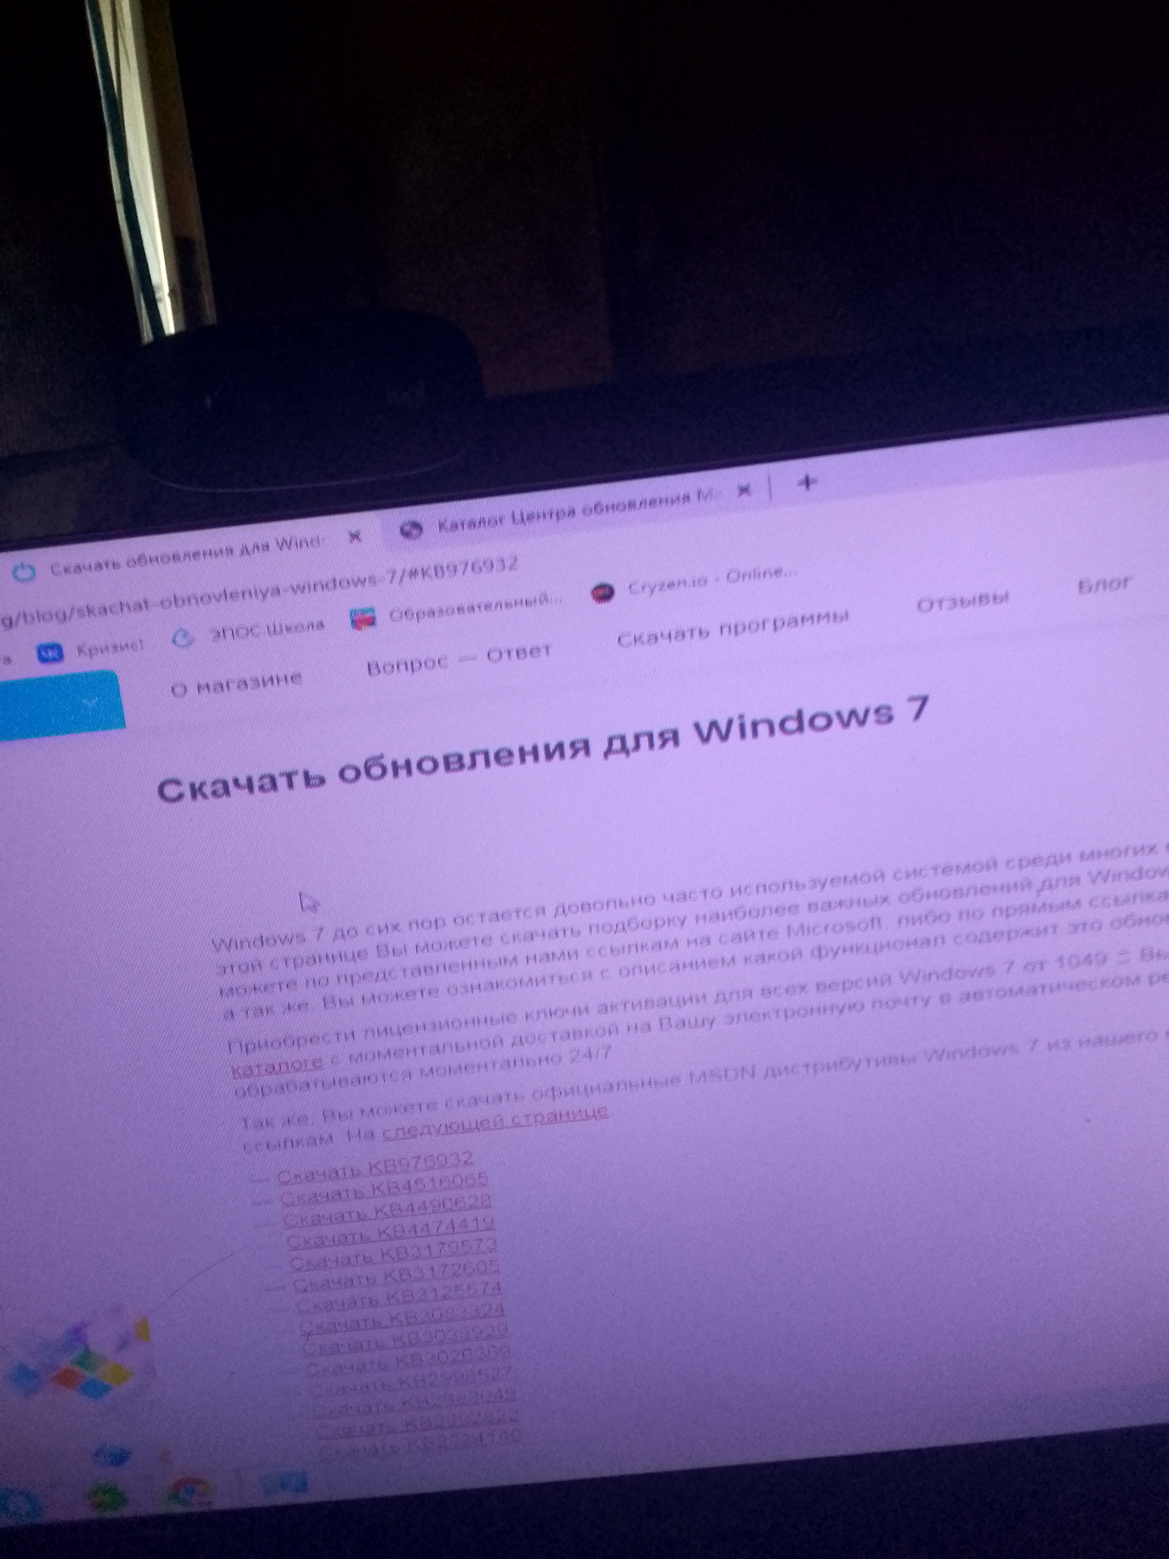Close the 'Скачать обновления для Wind' tab

(x=354, y=537)
